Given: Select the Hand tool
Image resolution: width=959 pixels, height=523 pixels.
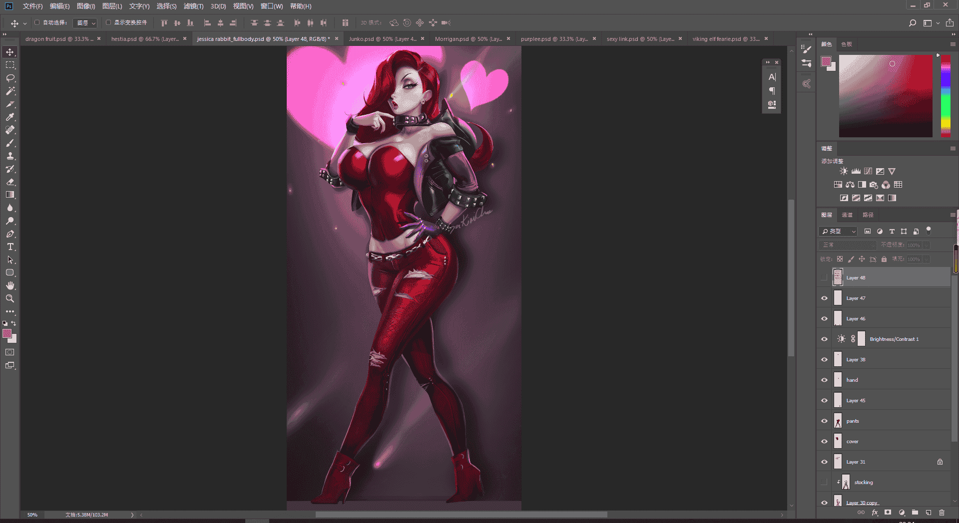Looking at the screenshot, I should (10, 285).
